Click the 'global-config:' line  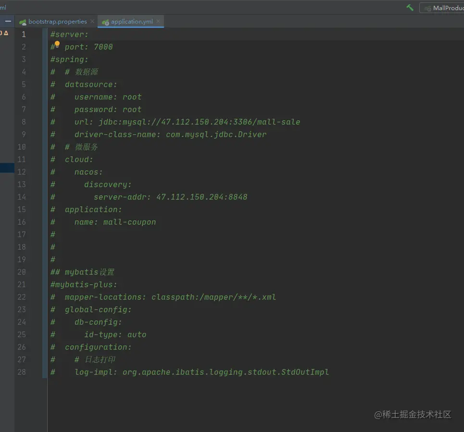pyautogui.click(x=98, y=309)
